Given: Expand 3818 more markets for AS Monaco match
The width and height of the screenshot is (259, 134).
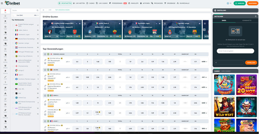Looking at the screenshot, I should (x=204, y=129).
